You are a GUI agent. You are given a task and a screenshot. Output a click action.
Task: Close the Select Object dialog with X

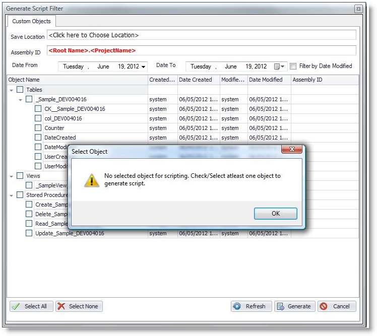pos(292,150)
